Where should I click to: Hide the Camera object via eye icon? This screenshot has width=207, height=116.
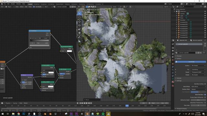click(205, 14)
